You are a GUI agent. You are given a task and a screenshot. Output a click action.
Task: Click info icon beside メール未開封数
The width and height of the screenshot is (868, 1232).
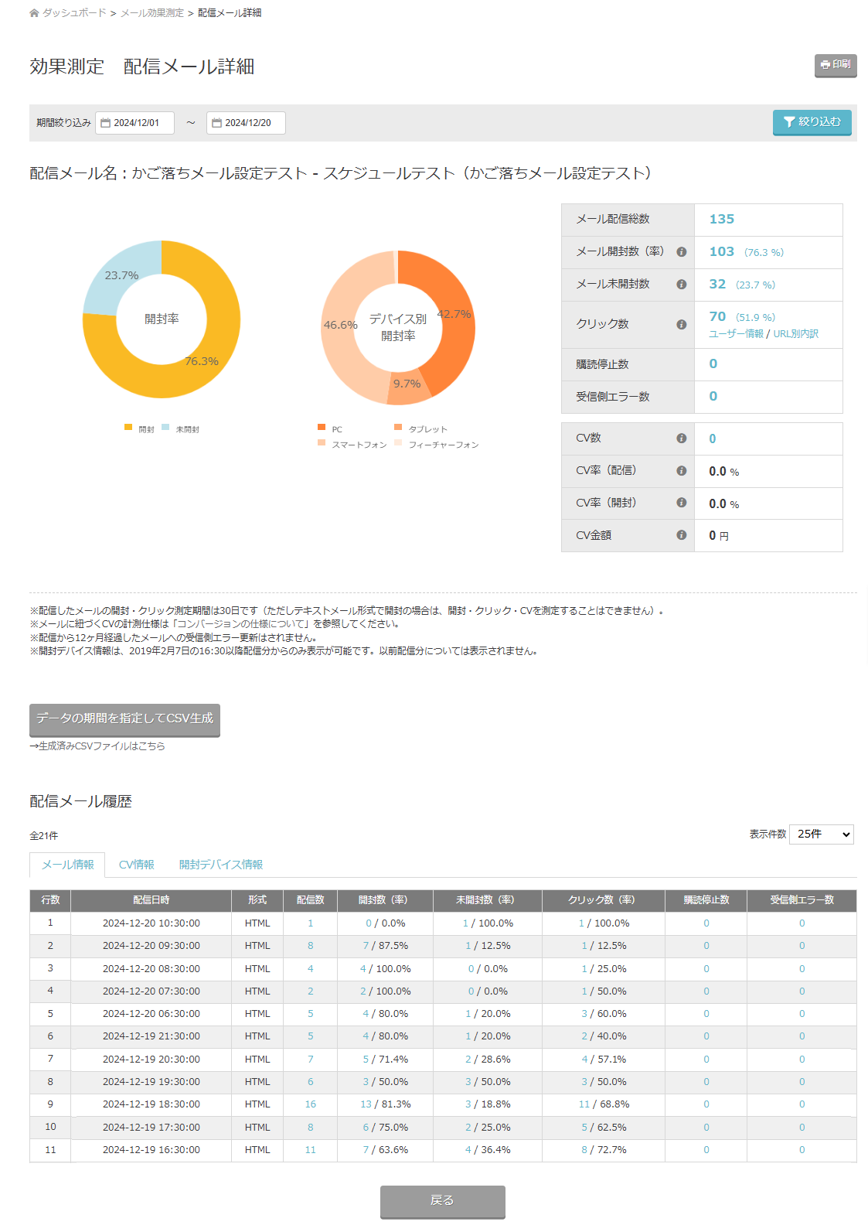tap(681, 285)
